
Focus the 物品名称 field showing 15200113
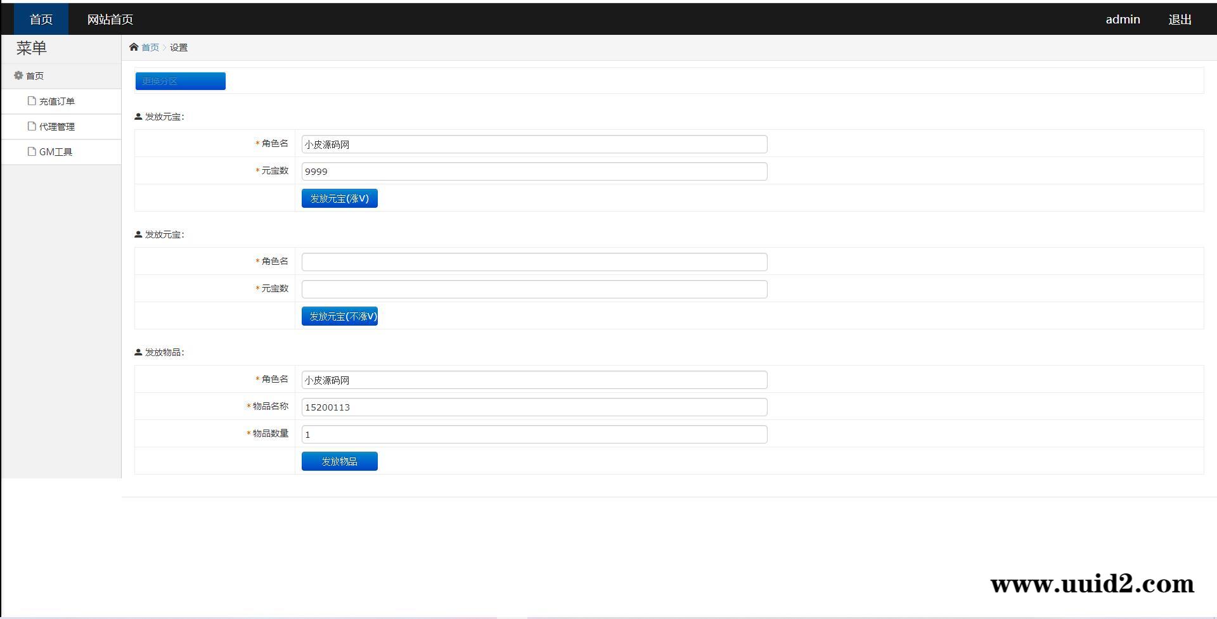click(x=534, y=407)
